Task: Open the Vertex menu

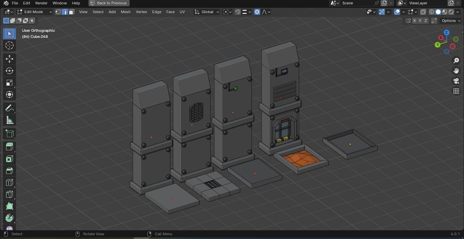Action: tap(141, 12)
